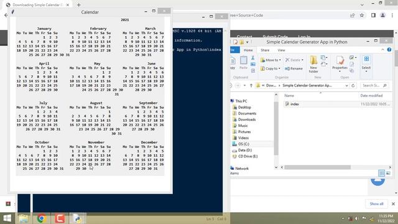Click the red taskbar app icon
The width and height of the screenshot is (398, 224).
coord(60,218)
